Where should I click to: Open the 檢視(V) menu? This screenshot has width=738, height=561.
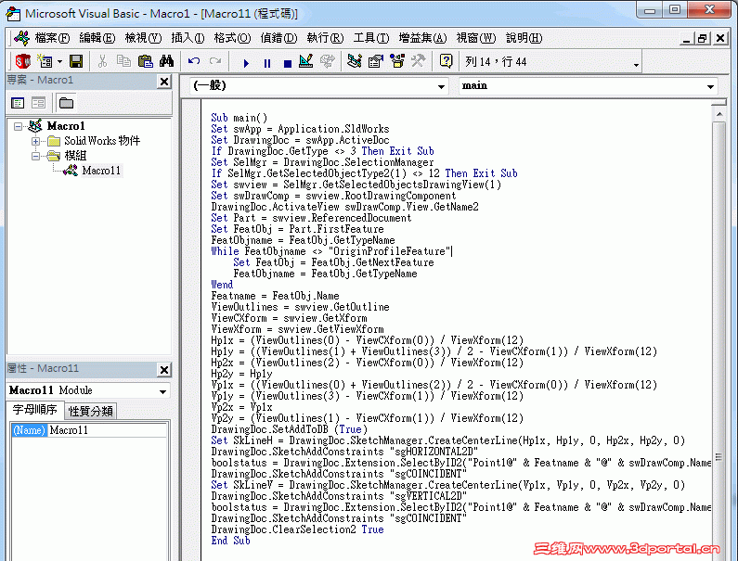coord(143,38)
